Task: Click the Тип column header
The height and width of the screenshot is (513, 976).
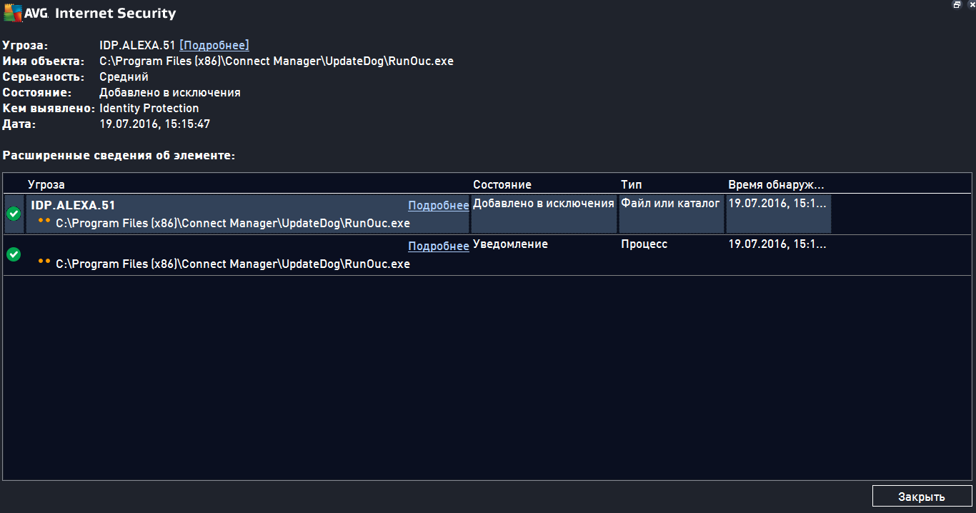Action: tap(632, 184)
